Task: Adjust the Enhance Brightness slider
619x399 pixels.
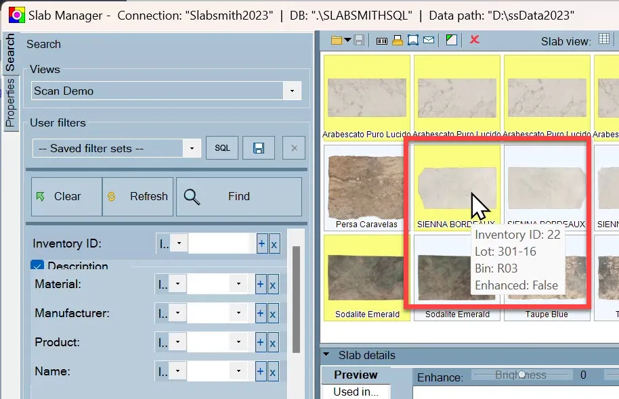Action: 522,375
